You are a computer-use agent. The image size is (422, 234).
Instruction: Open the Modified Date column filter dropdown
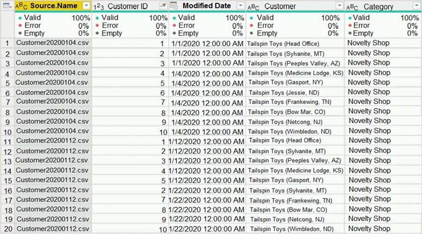240,6
